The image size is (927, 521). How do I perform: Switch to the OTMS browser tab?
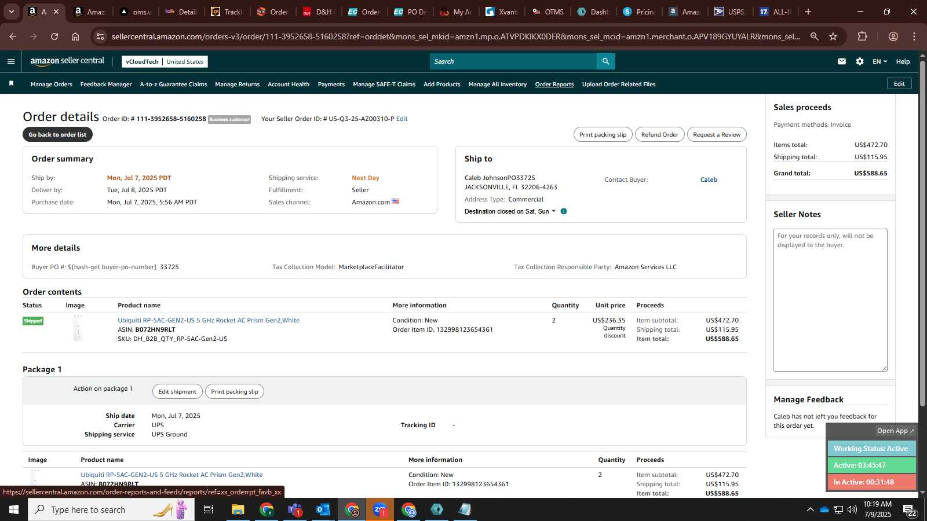tap(548, 12)
